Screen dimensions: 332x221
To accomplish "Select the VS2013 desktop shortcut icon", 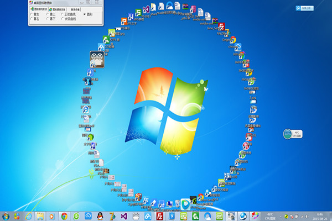I will [146, 10].
